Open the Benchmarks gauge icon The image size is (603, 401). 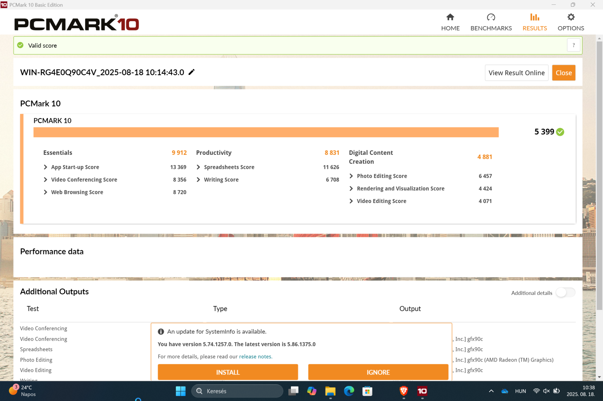pos(491,17)
